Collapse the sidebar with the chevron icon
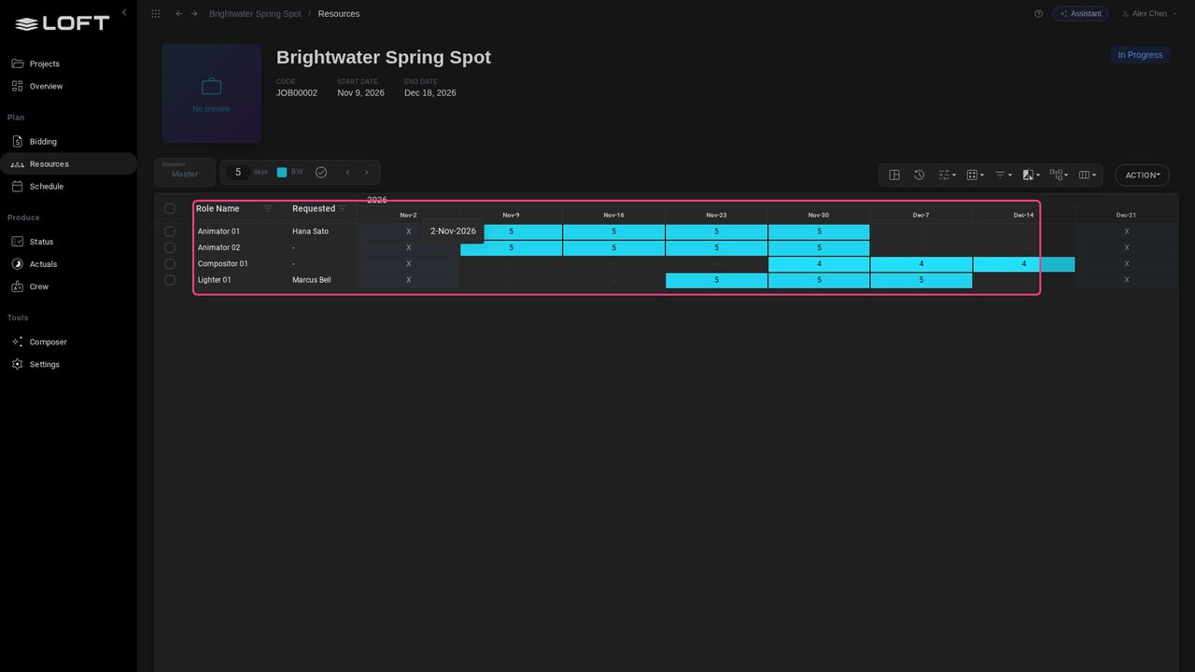 [124, 12]
